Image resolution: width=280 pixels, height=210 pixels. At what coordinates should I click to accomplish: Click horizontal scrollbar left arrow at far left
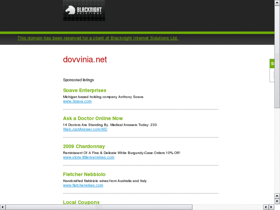pos(3,207)
